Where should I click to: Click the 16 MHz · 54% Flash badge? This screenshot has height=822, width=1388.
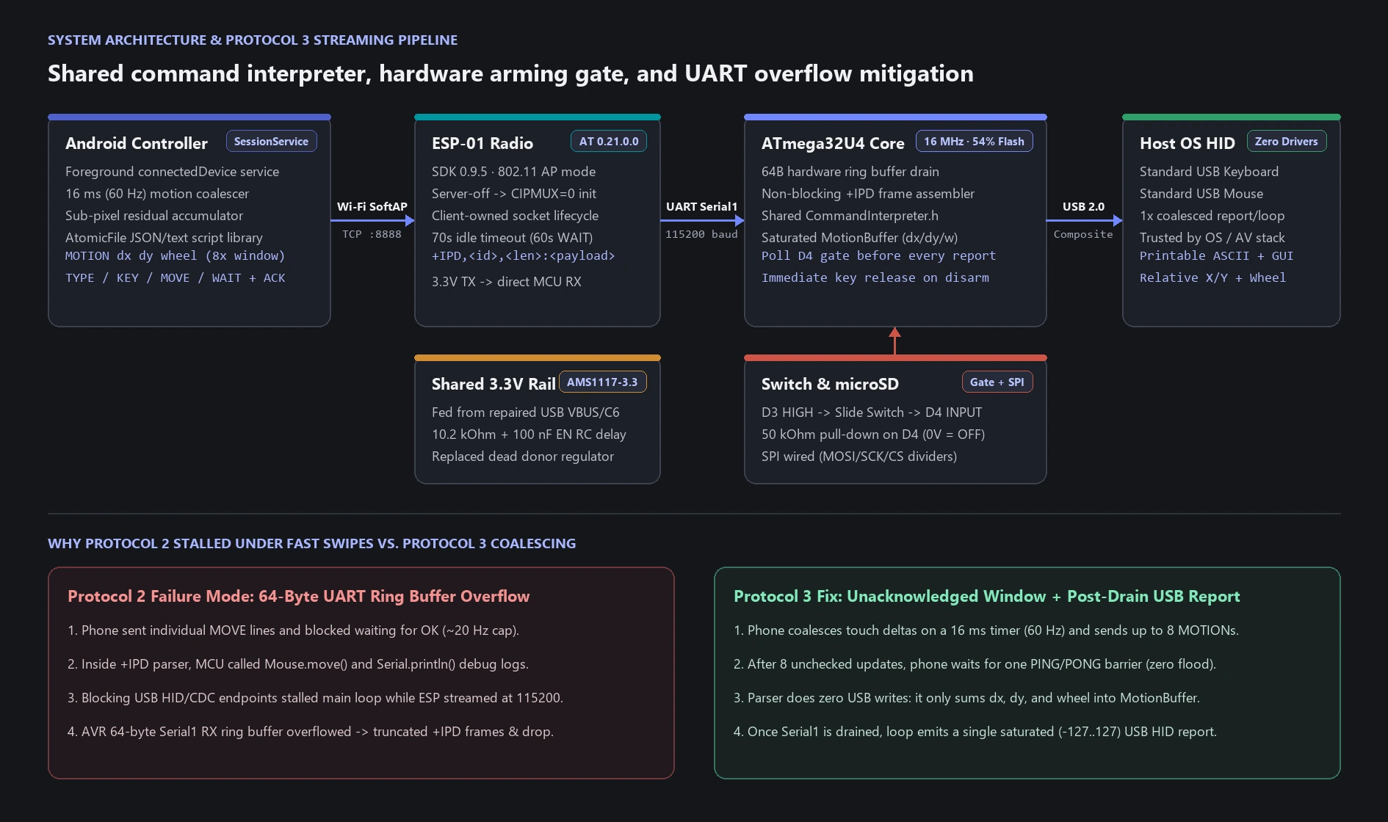(x=974, y=142)
